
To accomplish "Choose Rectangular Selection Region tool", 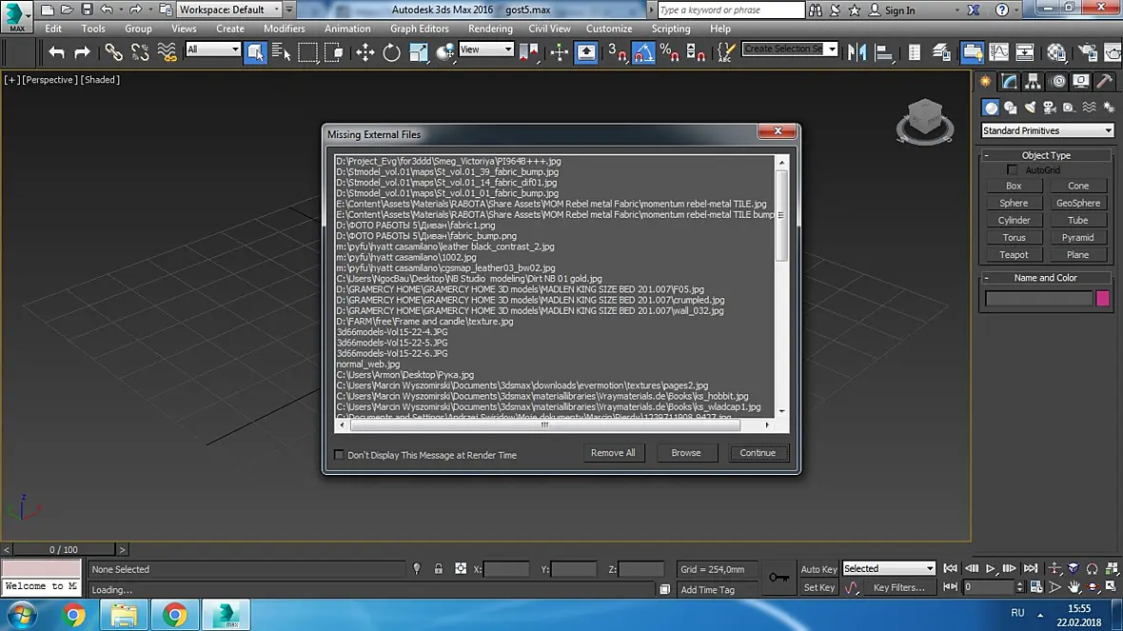I will click(307, 51).
